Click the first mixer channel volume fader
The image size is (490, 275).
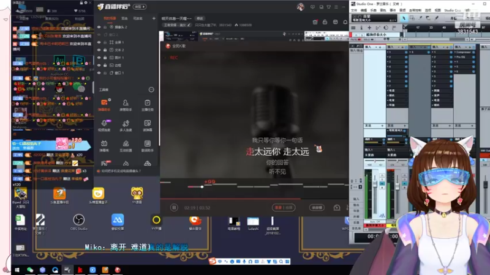pyautogui.click(x=375, y=183)
